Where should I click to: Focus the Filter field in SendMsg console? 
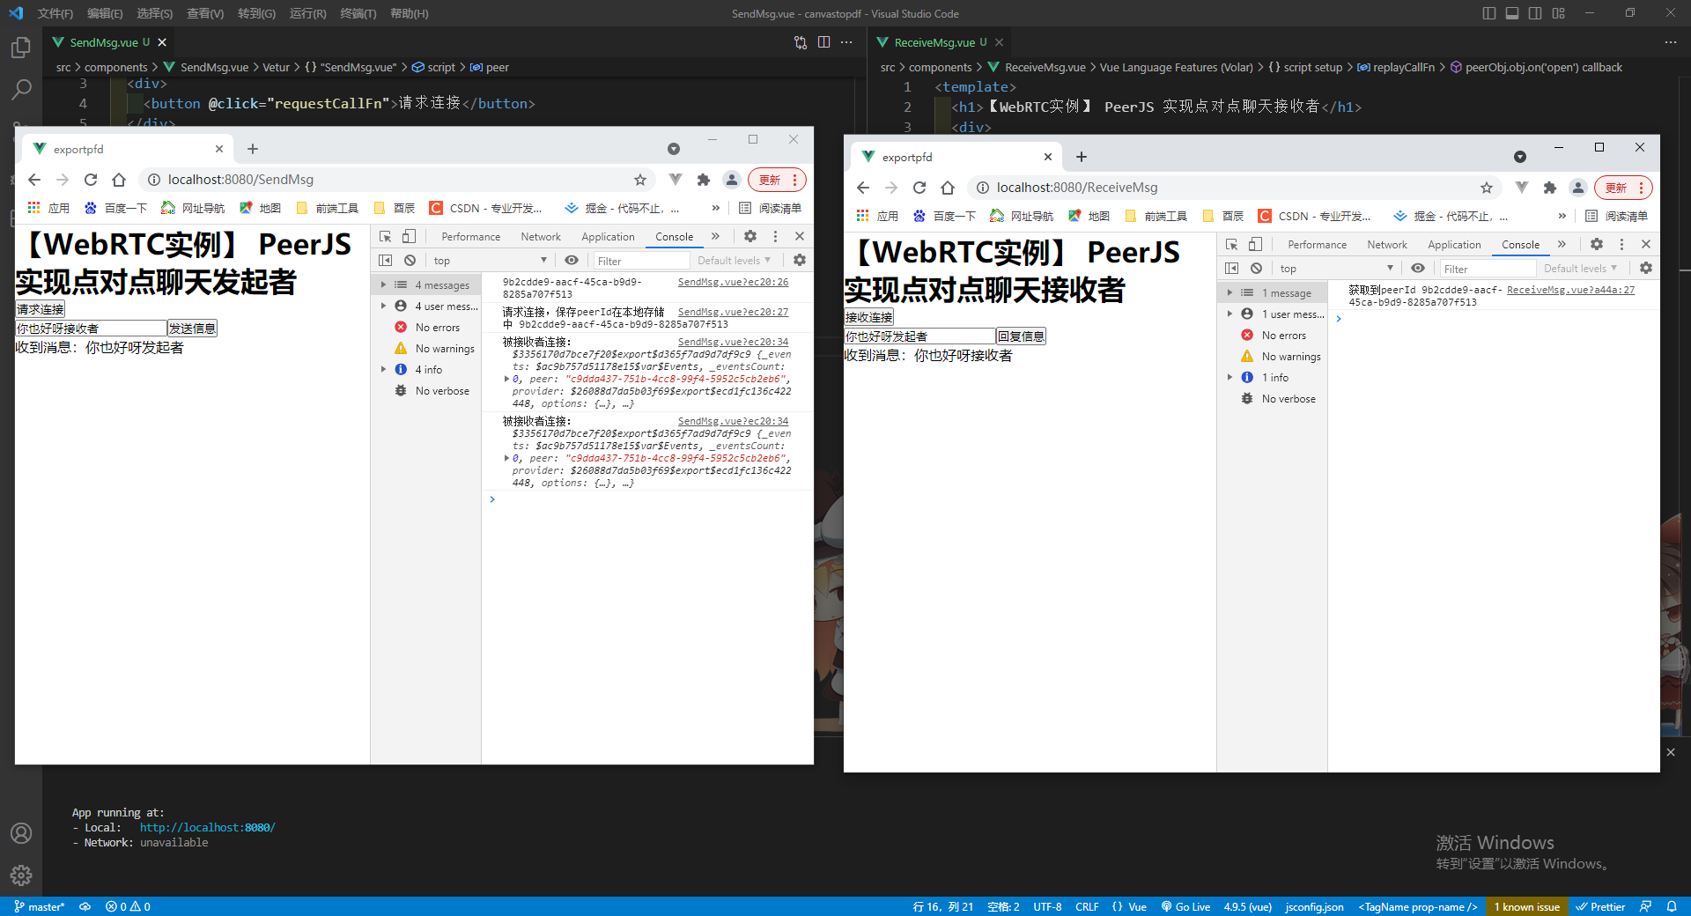click(x=640, y=261)
